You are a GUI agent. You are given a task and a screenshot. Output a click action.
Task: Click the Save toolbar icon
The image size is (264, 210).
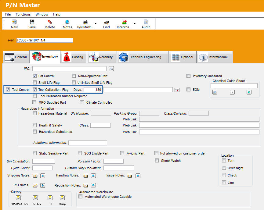[32, 22]
